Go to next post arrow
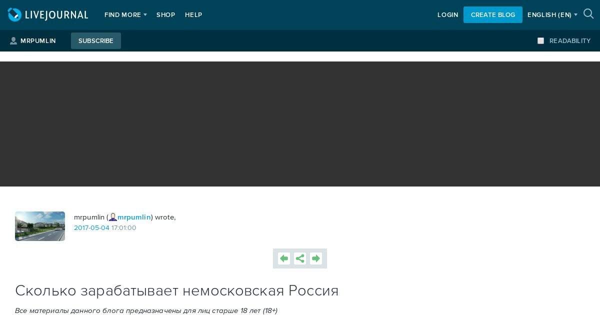The width and height of the screenshot is (600, 315). [316, 258]
